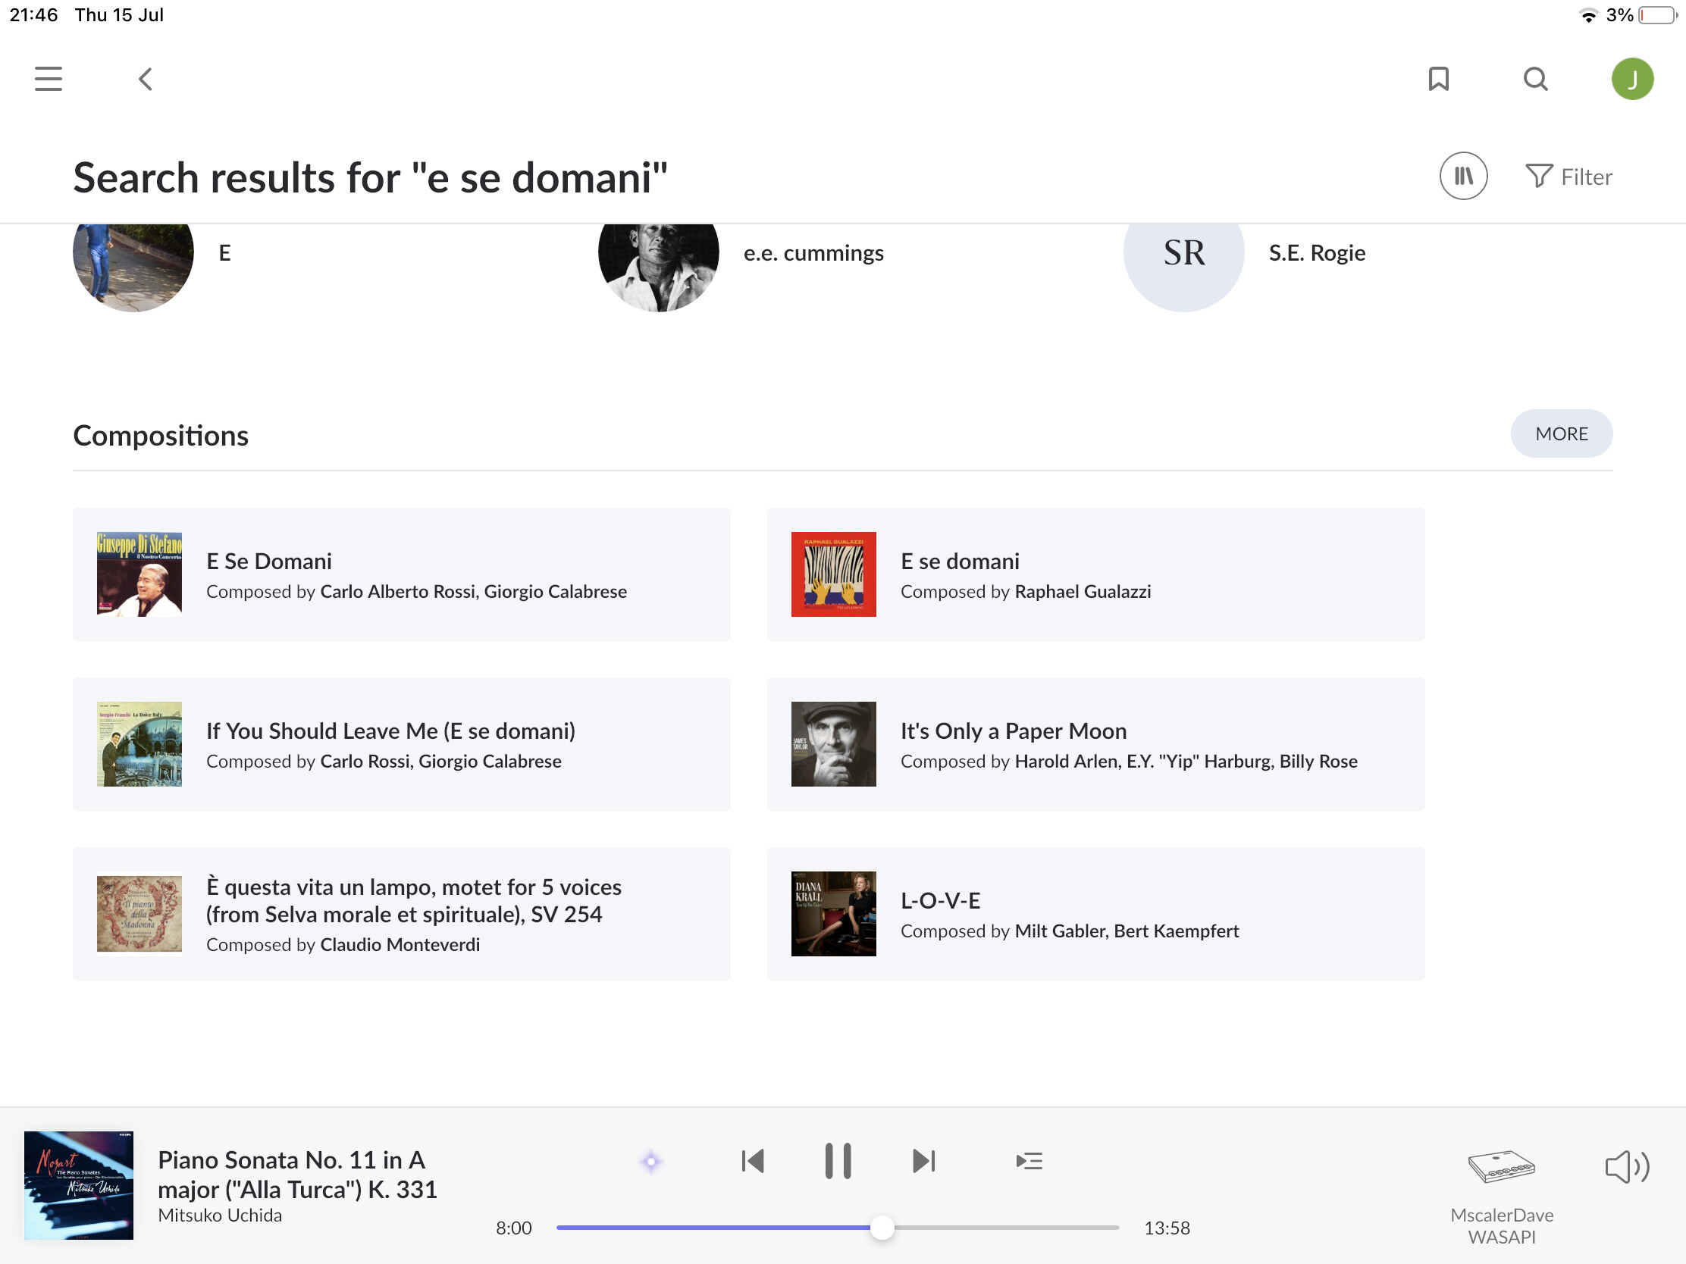
Task: Toggle the library-only filter icon
Action: point(1462,176)
